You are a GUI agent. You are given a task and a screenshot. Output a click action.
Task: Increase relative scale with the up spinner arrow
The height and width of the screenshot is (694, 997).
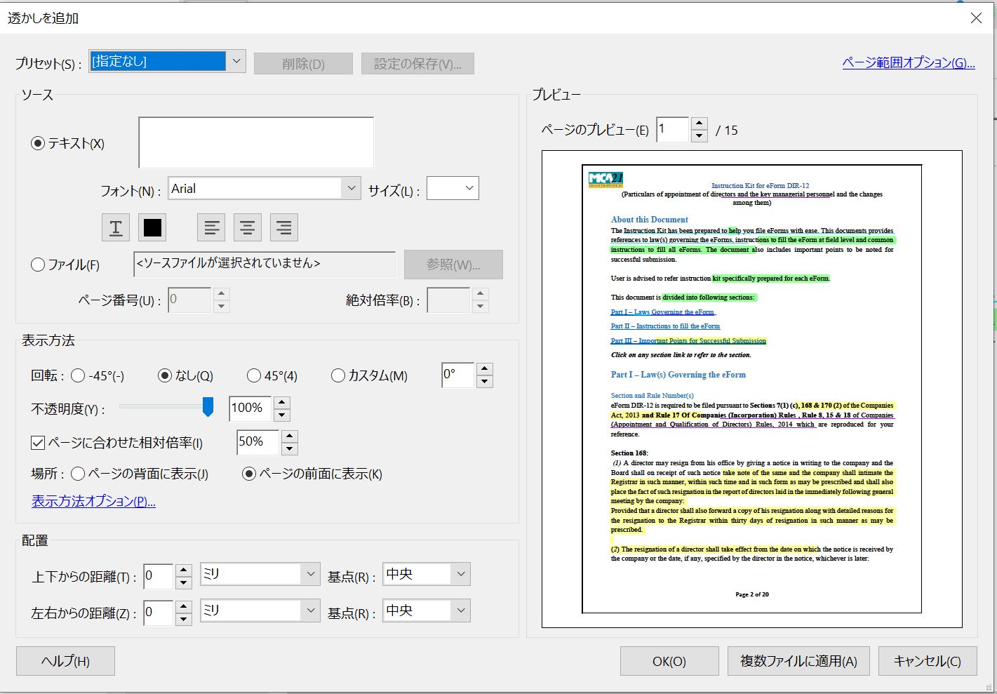click(x=289, y=436)
